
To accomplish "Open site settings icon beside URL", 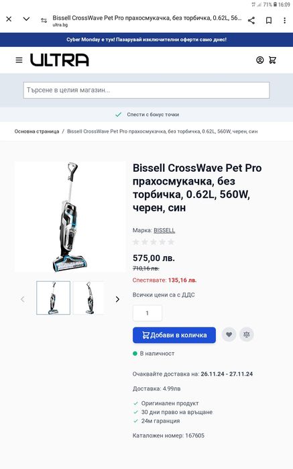I will tap(44, 20).
